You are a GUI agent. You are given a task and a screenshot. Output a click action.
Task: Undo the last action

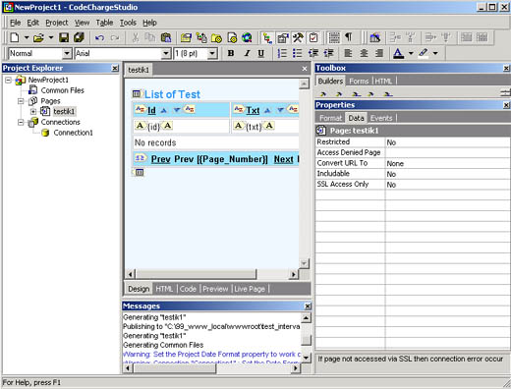coord(99,38)
